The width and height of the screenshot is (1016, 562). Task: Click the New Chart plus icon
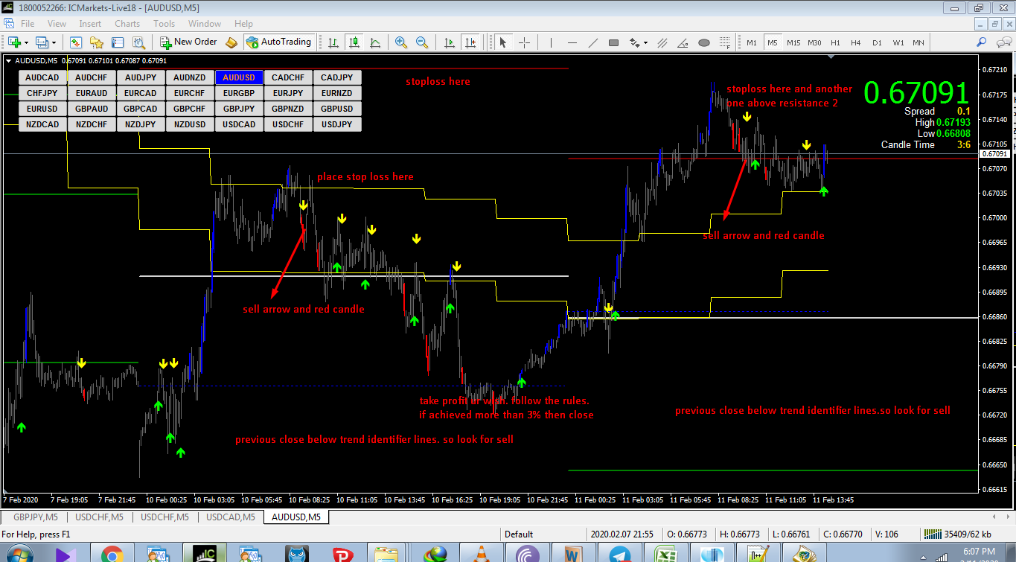click(x=15, y=42)
